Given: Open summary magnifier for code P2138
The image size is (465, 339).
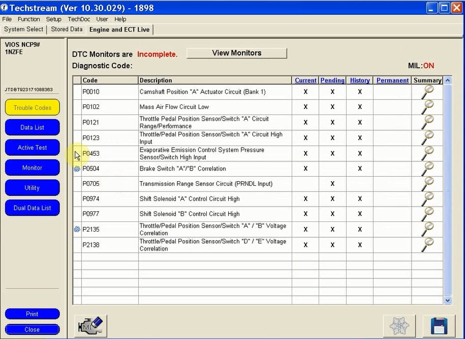Looking at the screenshot, I should [427, 245].
